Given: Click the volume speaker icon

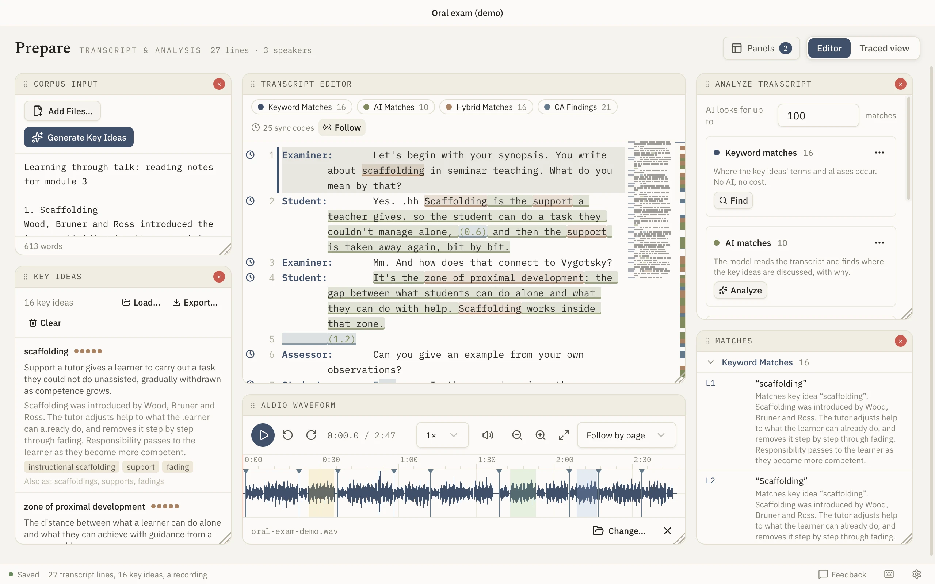Looking at the screenshot, I should tap(488, 435).
